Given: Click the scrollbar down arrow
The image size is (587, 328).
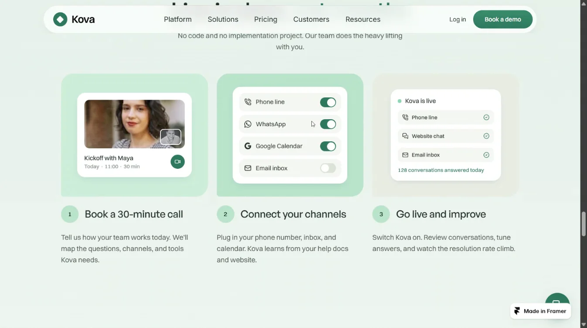Looking at the screenshot, I should point(584,325).
